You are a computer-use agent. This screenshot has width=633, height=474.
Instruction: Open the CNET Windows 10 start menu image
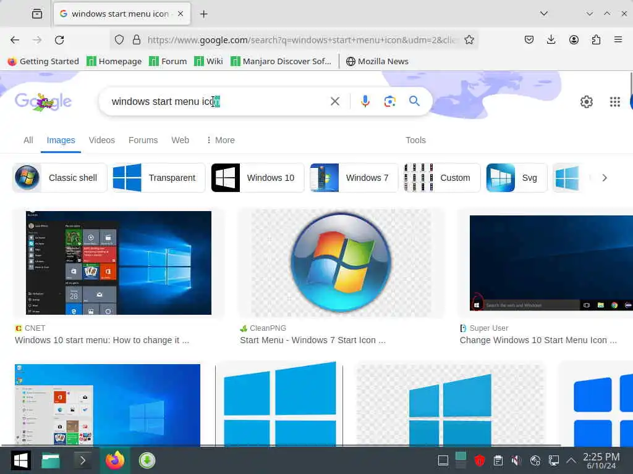pyautogui.click(x=118, y=263)
